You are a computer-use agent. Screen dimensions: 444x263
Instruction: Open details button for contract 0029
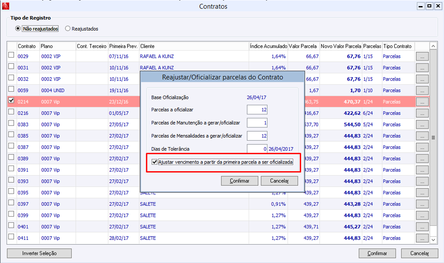[422, 56]
